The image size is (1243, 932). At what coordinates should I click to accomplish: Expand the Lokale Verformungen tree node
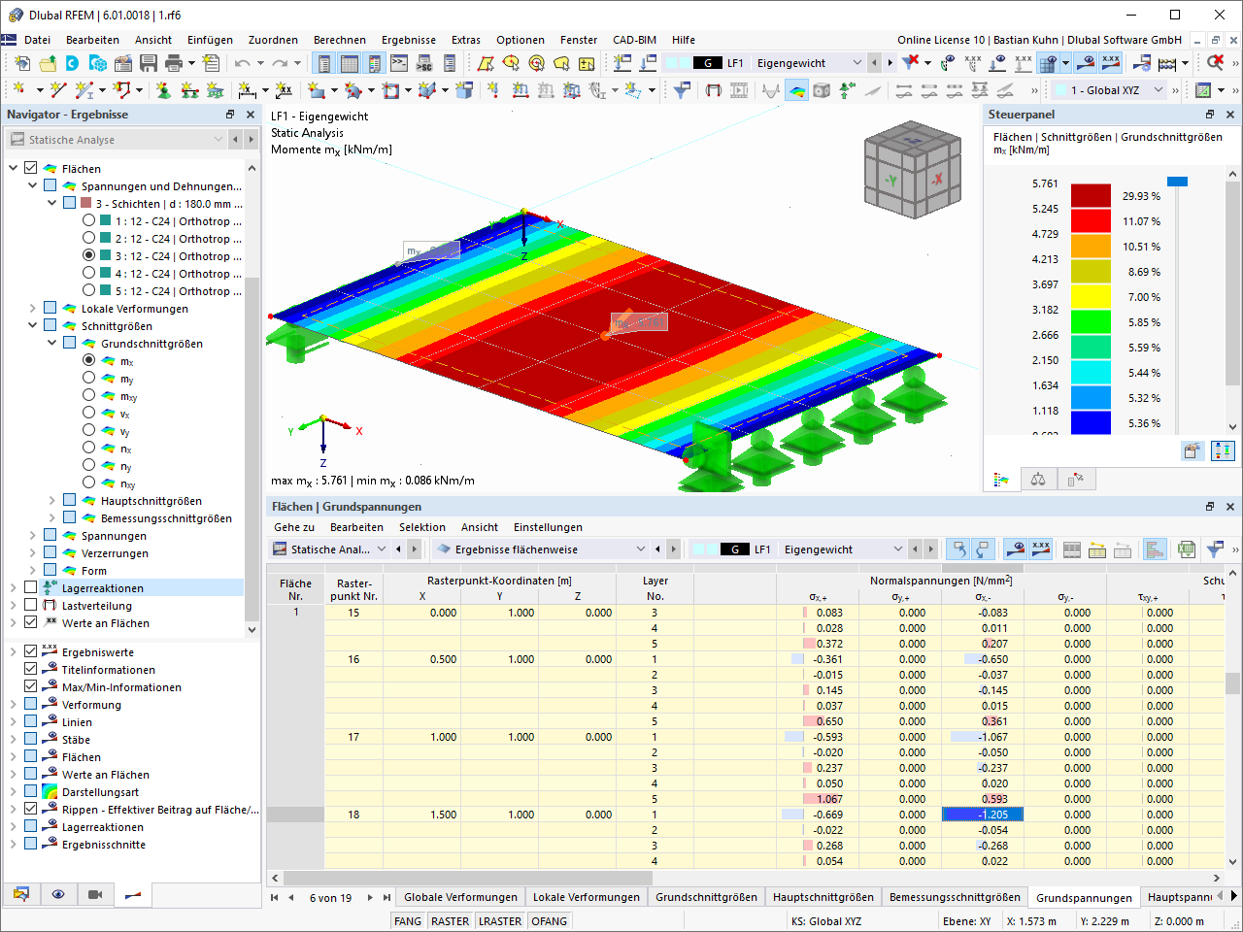[33, 309]
